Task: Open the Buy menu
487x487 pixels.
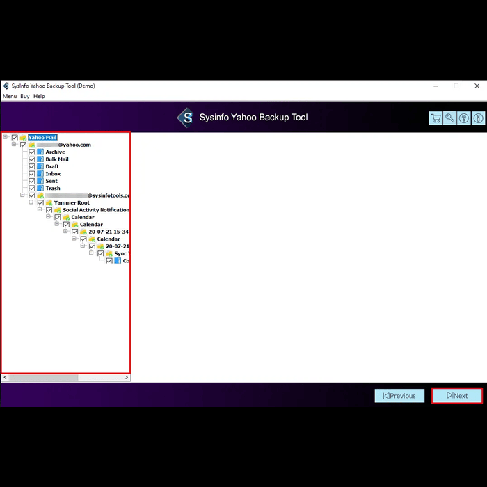Action: coord(25,96)
